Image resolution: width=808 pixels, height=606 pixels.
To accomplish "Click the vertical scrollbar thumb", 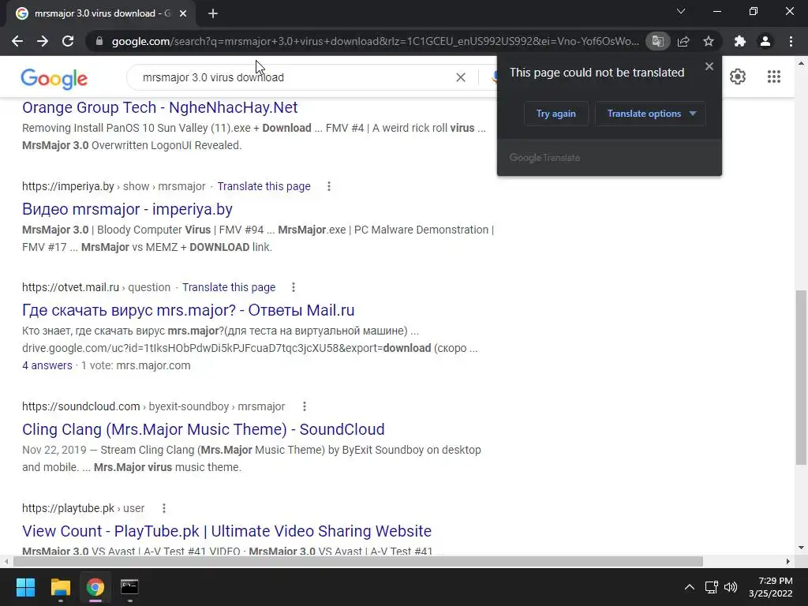I will (x=801, y=377).
